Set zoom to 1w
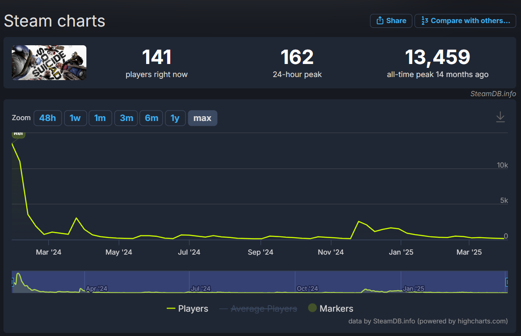This screenshot has height=336, width=521. coord(75,118)
